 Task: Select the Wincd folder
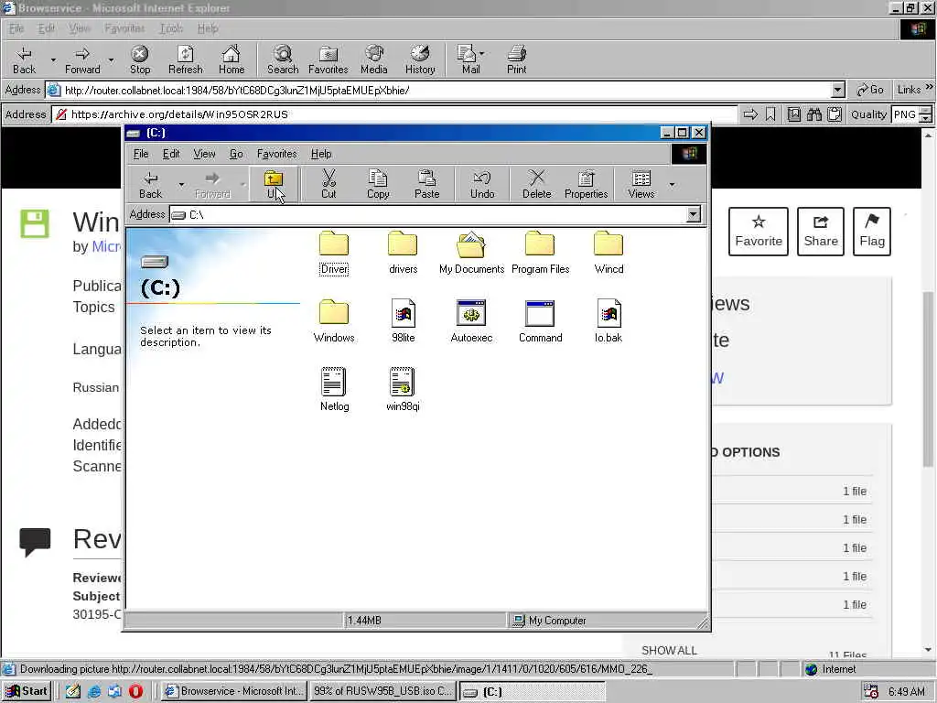point(609,254)
